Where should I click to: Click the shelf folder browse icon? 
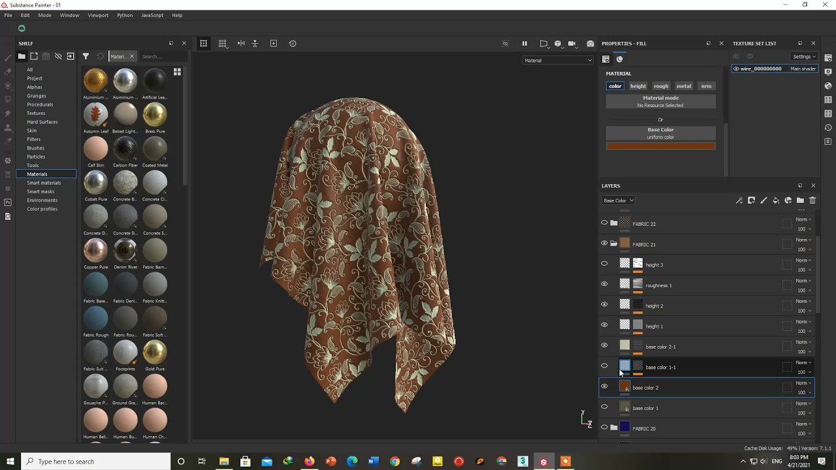(22, 56)
